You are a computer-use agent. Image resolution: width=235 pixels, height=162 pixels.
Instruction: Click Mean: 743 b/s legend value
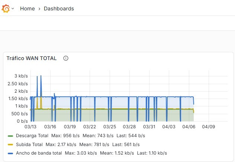tap(98, 136)
